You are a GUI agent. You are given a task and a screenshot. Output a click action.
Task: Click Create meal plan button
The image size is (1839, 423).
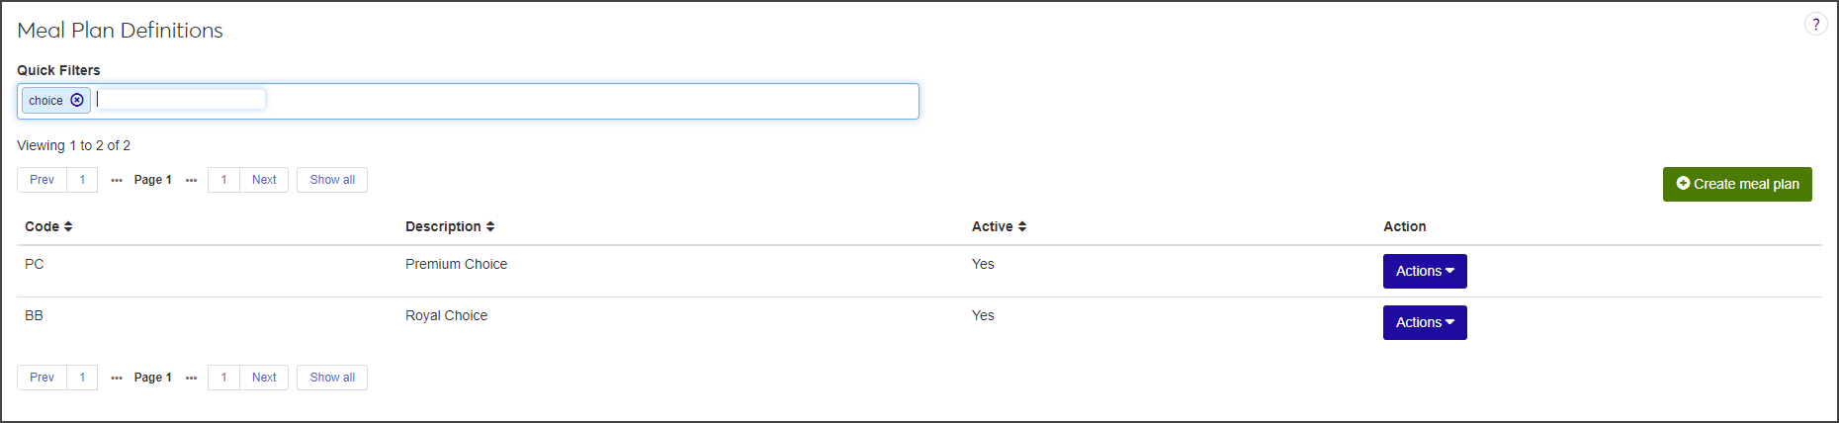click(x=1737, y=184)
